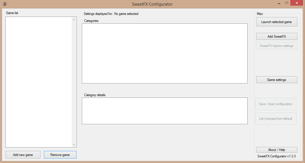The height and width of the screenshot is (163, 305).
Task: Click the 'Category details' label
Action: pyautogui.click(x=95, y=95)
